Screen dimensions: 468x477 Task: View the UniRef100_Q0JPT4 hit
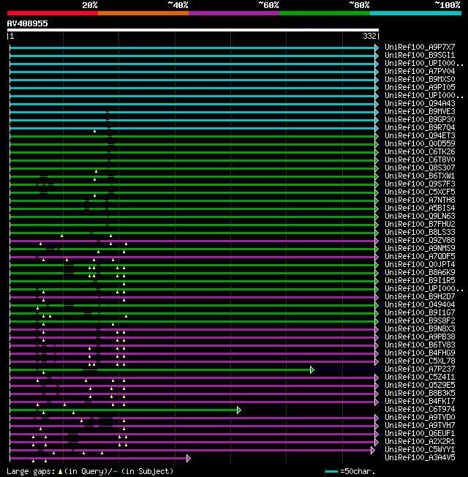point(420,264)
